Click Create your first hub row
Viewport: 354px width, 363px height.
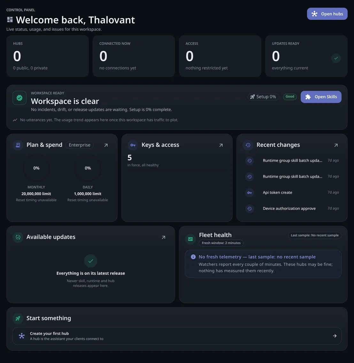point(177,336)
